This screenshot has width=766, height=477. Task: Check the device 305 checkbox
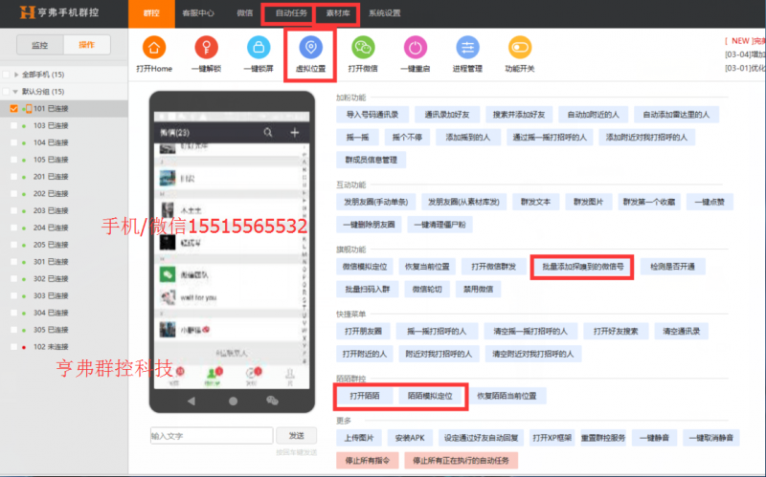pos(13,330)
